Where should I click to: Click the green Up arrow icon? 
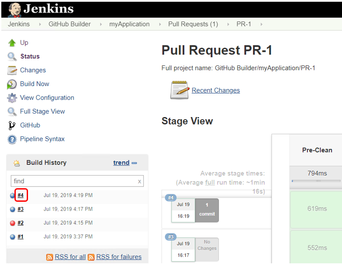click(x=12, y=43)
